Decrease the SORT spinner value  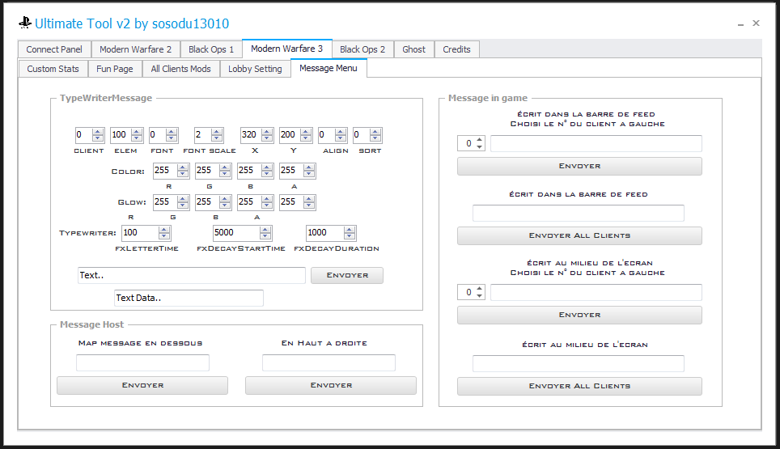(x=375, y=138)
